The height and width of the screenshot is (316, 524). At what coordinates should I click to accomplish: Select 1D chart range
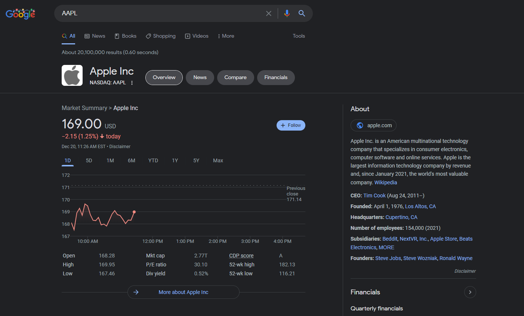click(x=68, y=160)
